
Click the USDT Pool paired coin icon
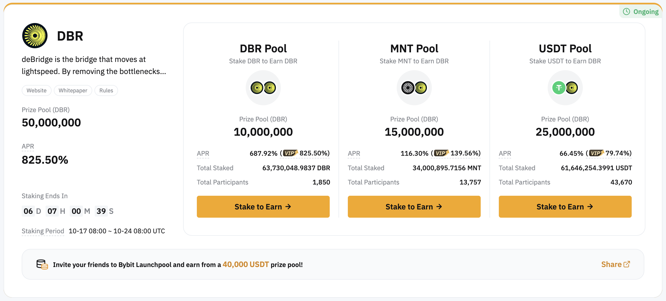coord(565,88)
